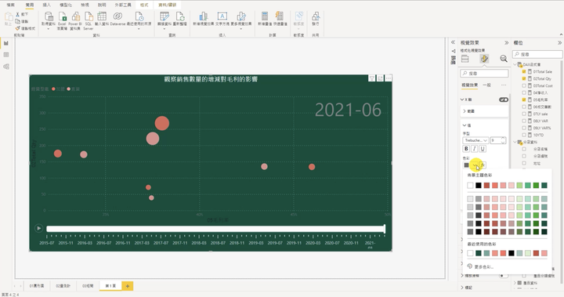The image size is (564, 297).
Task: Check the 09LY VAR% field
Action: tap(524, 128)
